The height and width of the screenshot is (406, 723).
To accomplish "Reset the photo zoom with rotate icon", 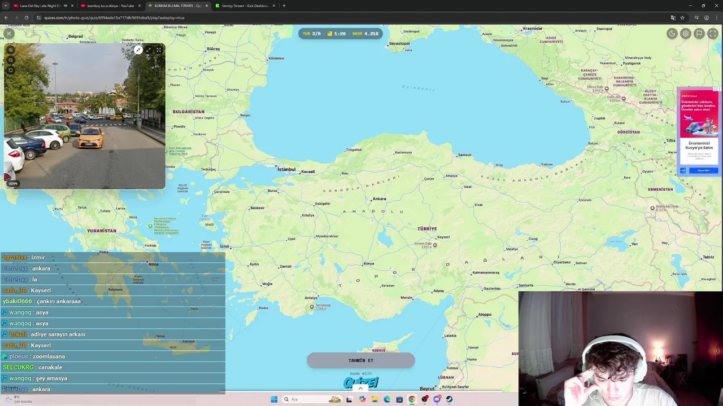I will coord(11,70).
